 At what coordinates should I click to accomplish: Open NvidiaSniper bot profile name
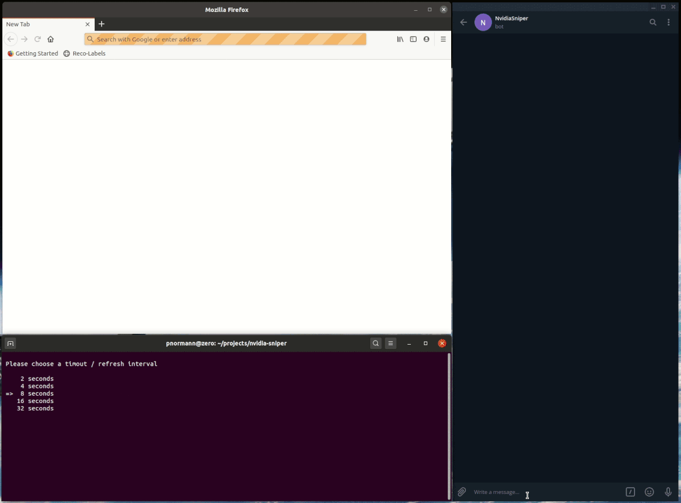click(511, 18)
